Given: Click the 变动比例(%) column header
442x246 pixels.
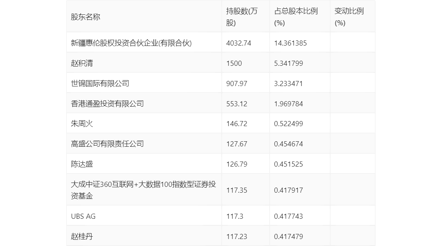Looking at the screenshot, I should coord(349,17).
